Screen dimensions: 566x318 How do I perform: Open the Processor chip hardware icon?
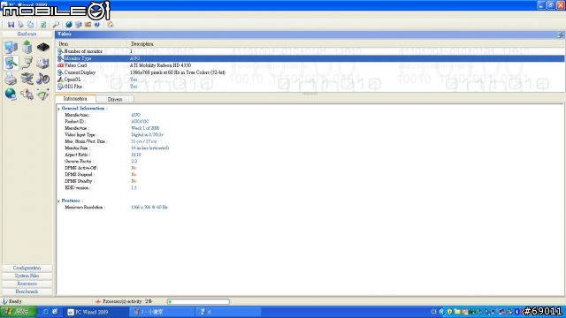43,47
